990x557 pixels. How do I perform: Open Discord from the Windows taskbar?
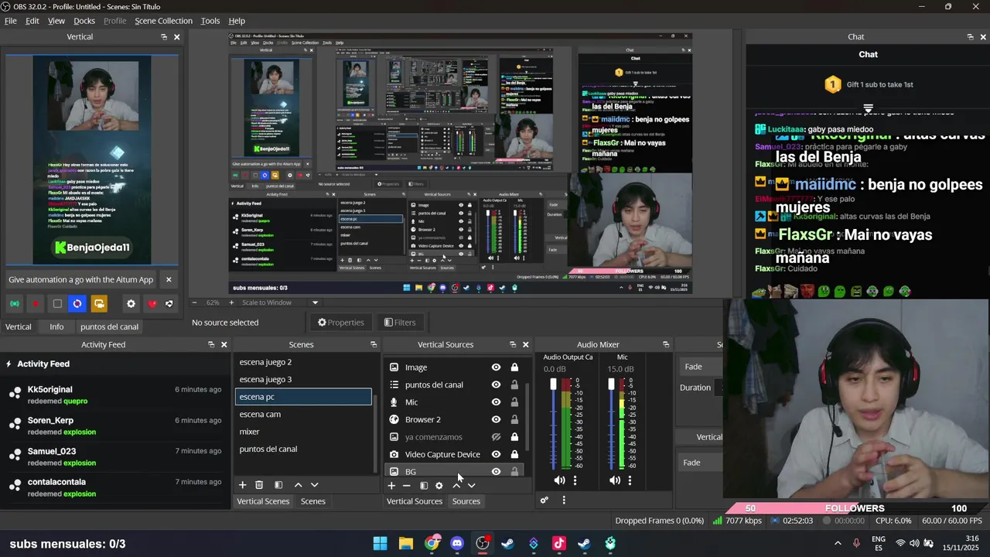[x=457, y=543]
